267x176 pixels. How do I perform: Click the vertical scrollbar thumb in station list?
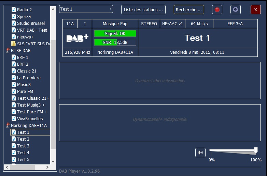tap(53, 95)
